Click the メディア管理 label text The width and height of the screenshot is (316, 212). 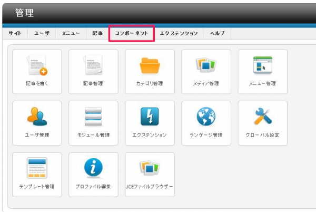(x=206, y=83)
